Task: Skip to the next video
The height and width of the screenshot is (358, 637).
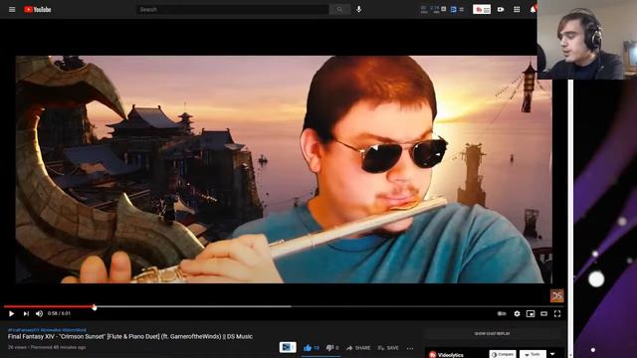Action: [x=26, y=314]
